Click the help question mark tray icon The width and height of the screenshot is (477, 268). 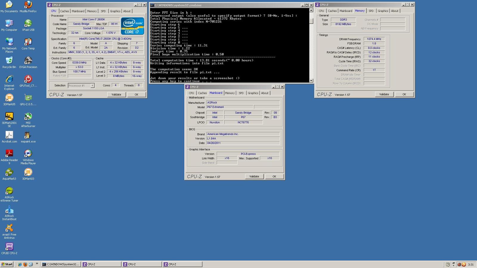pos(448,264)
